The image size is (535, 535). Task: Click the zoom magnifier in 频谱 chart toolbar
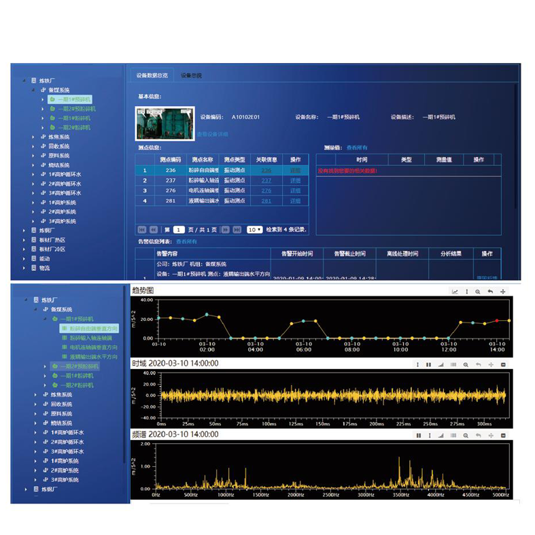point(465,435)
